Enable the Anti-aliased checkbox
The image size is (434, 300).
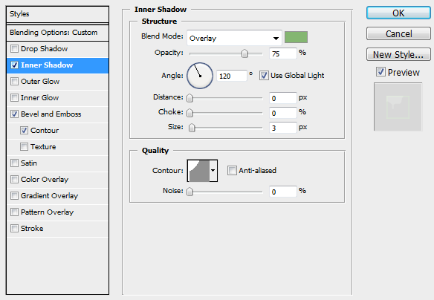pyautogui.click(x=232, y=171)
